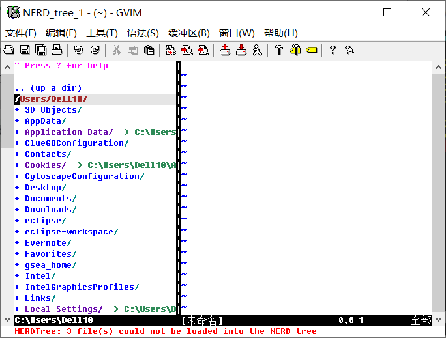Image resolution: width=446 pixels, height=338 pixels.
Task: Expand the Contacts folder
Action: (17, 154)
